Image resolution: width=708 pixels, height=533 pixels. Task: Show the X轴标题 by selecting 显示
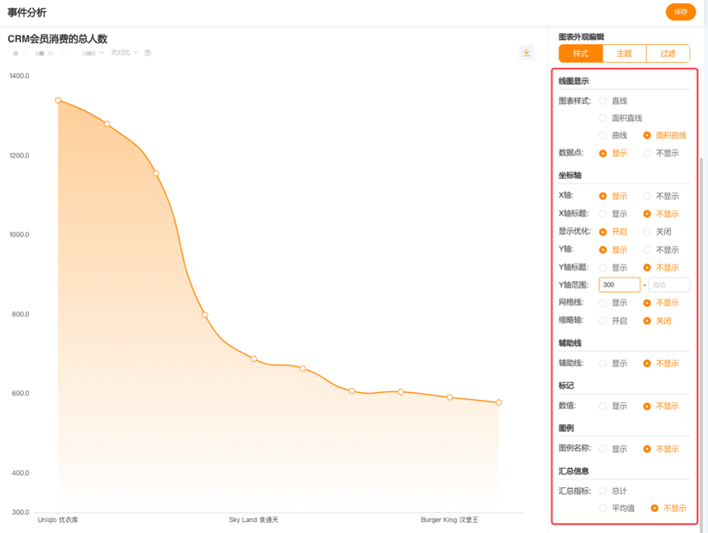603,214
